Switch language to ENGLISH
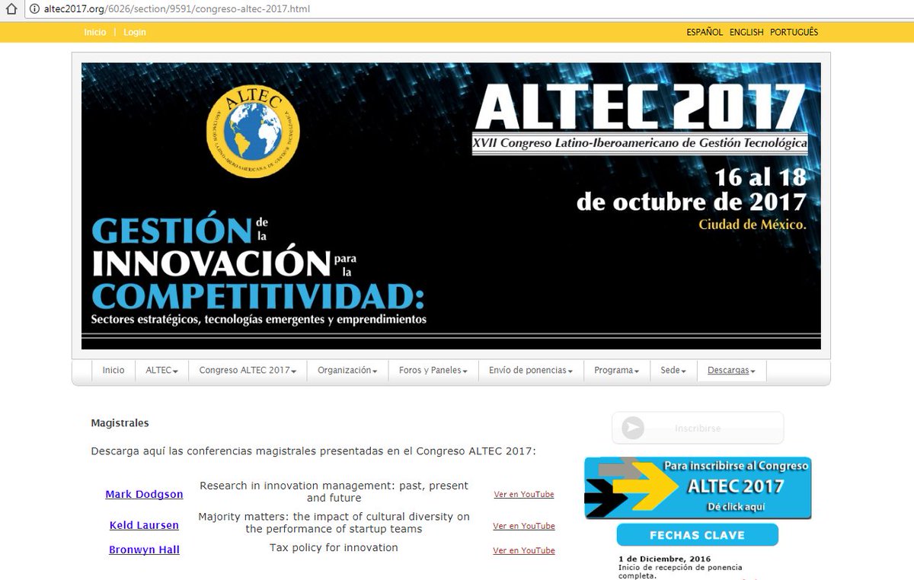The image size is (914, 580). coord(746,32)
